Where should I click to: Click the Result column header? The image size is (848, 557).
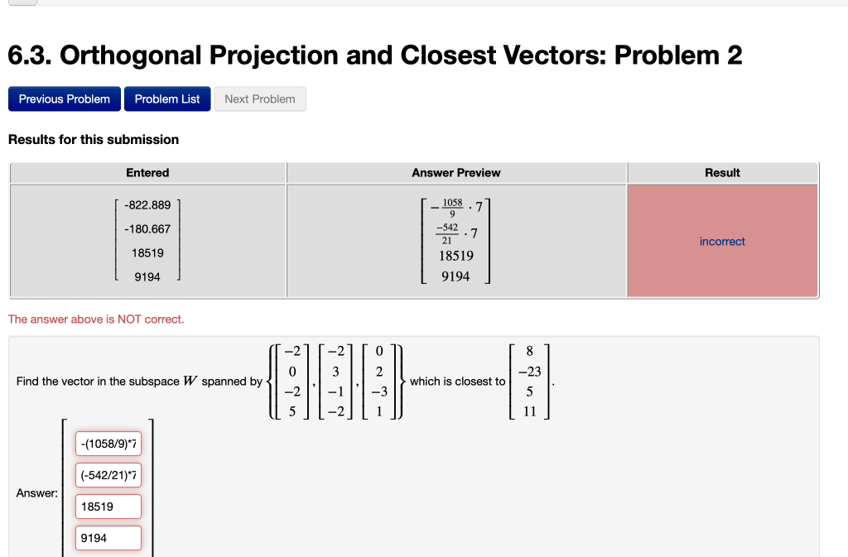(721, 173)
